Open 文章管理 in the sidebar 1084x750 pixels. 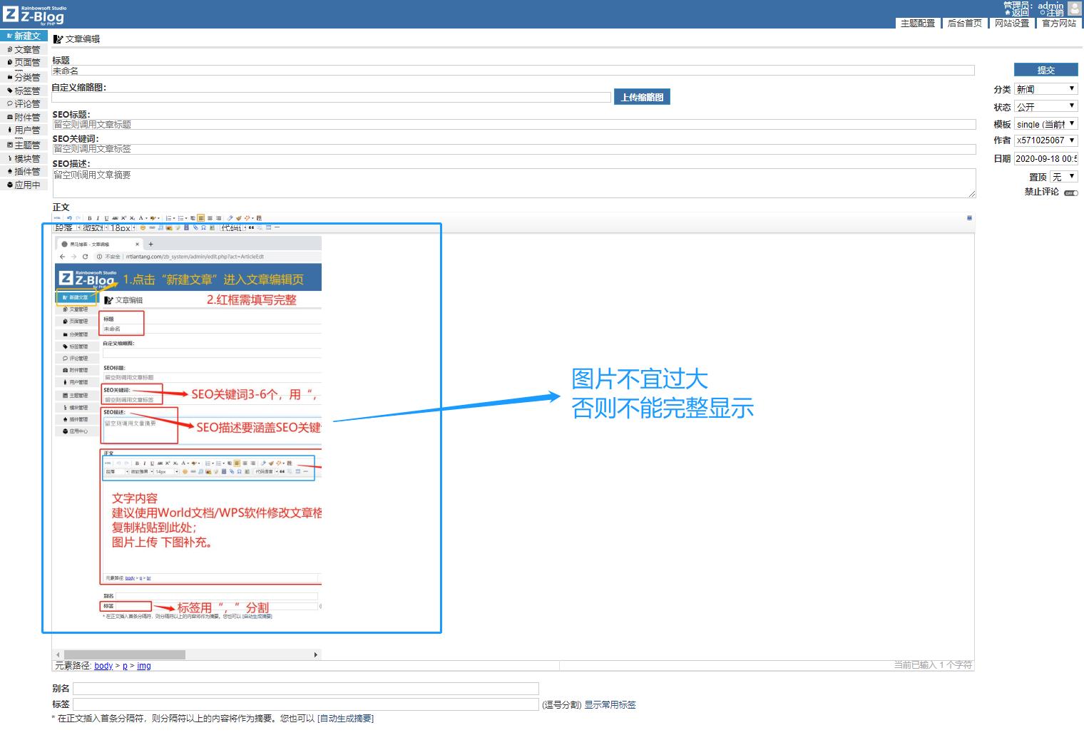(x=24, y=49)
